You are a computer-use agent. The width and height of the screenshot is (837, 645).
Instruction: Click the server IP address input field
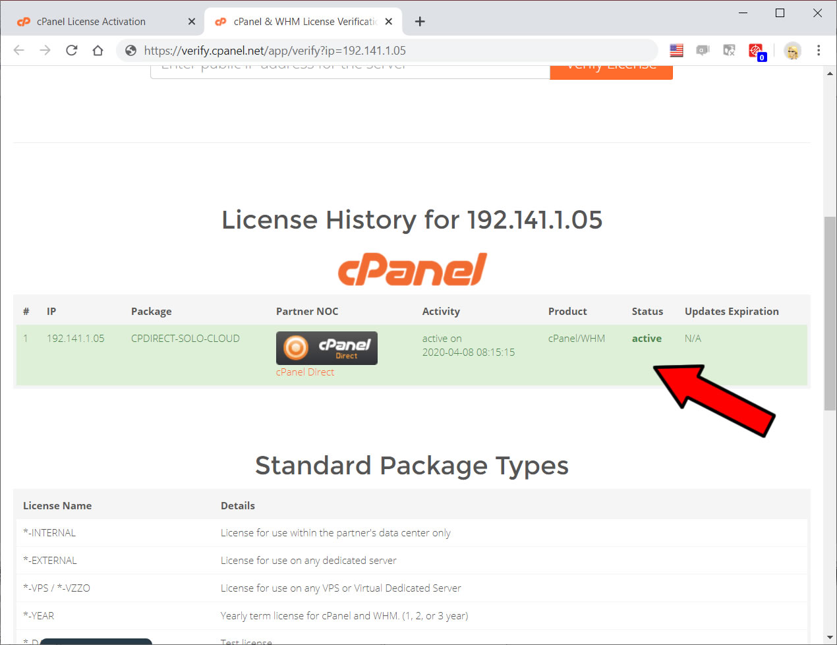click(350, 71)
